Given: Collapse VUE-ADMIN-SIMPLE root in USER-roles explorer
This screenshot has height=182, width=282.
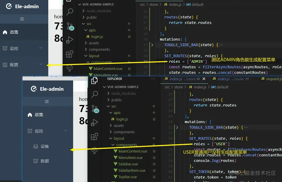Looking at the screenshot, I should [104, 87].
